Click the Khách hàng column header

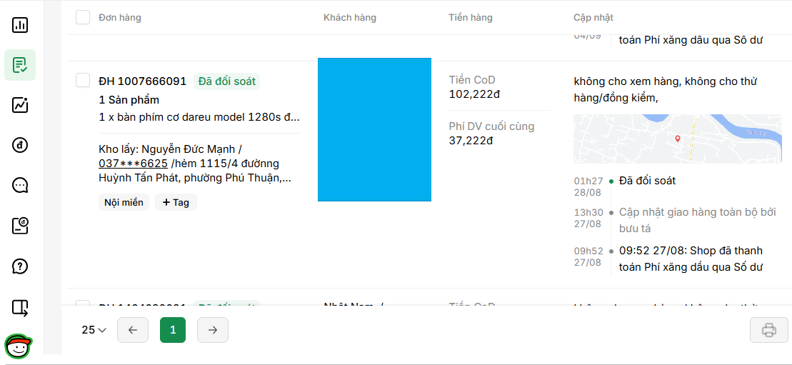[x=350, y=18]
